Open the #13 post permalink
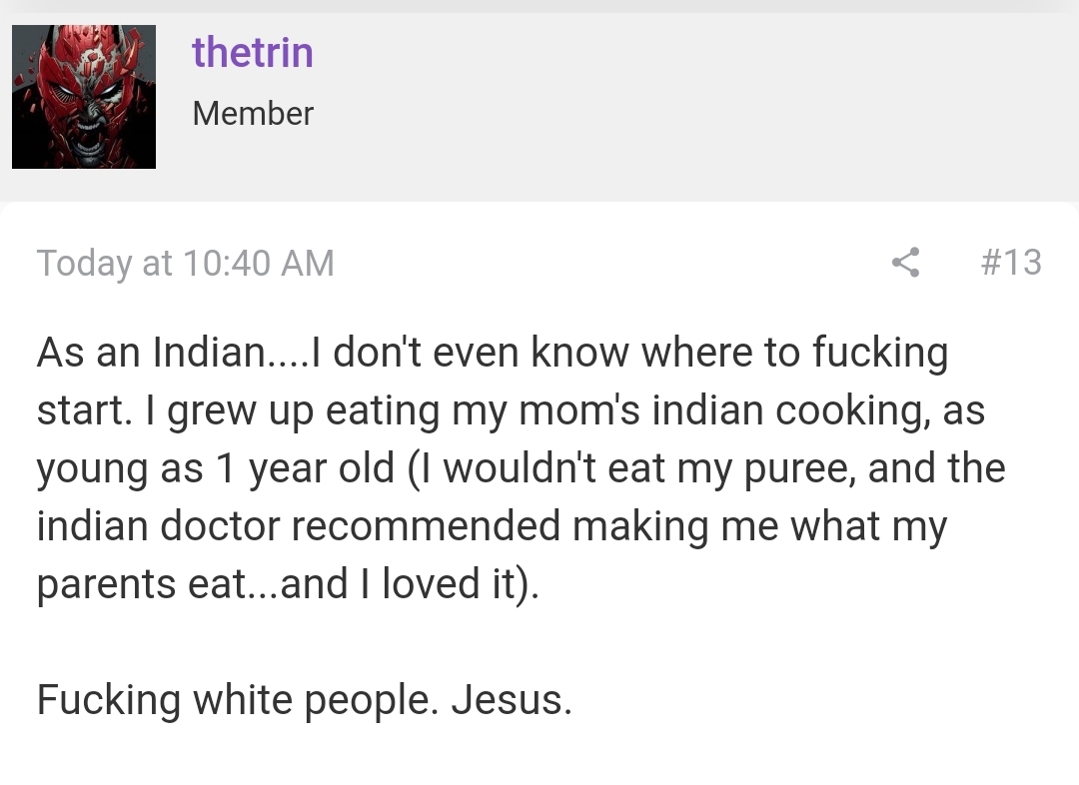This screenshot has height=785, width=1079. pos(1011,262)
